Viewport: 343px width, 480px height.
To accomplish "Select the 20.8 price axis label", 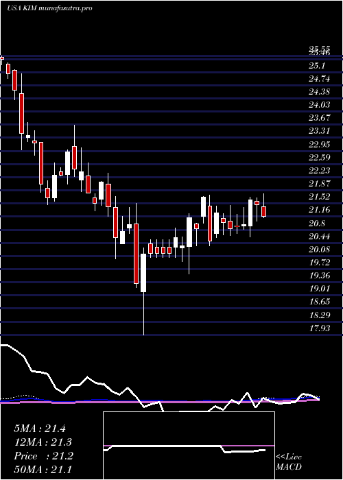I will [317, 223].
